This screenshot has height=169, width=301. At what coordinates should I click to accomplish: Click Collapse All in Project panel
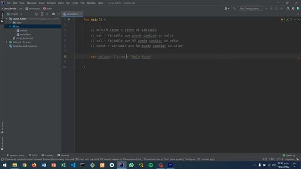coord(47,14)
